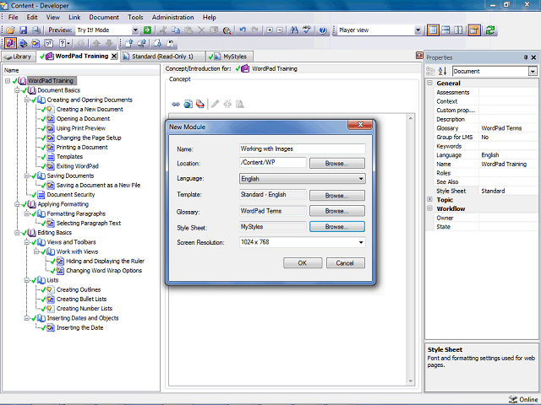This screenshot has height=405, width=541.
Task: Open the Preview mode dropdown
Action: point(135,30)
